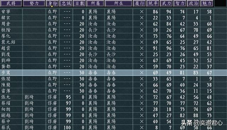The width and height of the screenshot is (227, 130).
Task: Select officer 陳蘭 in the list
Action: [x=6, y=85]
